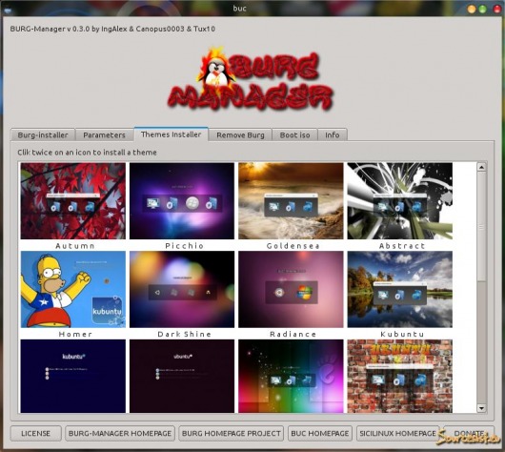The image size is (505, 452).
Task: Pick the Radiance theme thumbnail
Action: pos(291,289)
